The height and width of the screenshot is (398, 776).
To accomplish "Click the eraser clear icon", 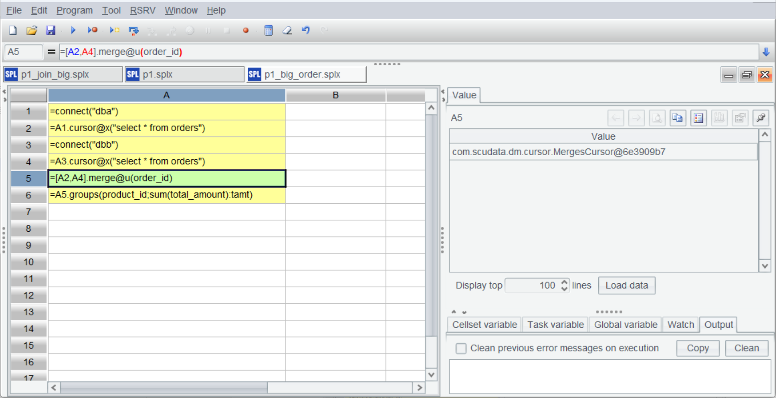I will [x=287, y=30].
